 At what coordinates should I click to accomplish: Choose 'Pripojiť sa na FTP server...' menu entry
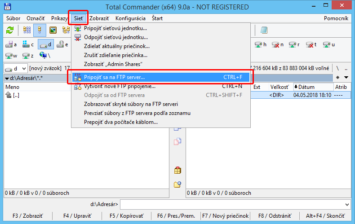[x=115, y=77]
